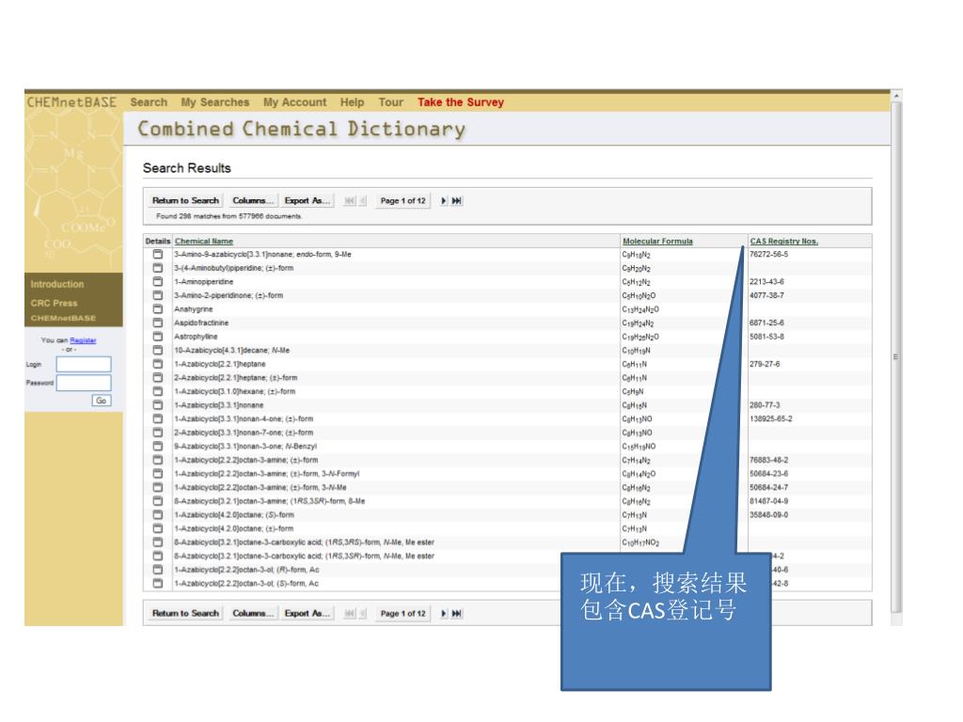Click the Aspidofractinine chemical name

coord(201,323)
